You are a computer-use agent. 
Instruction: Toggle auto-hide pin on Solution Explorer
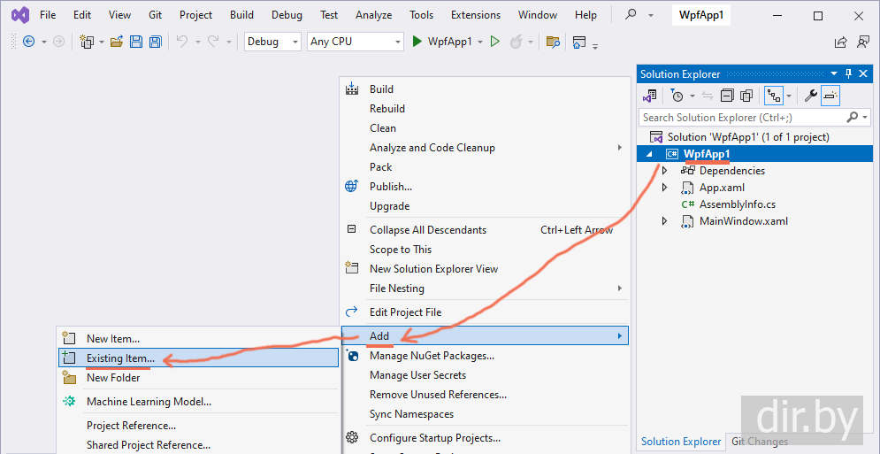(x=849, y=74)
